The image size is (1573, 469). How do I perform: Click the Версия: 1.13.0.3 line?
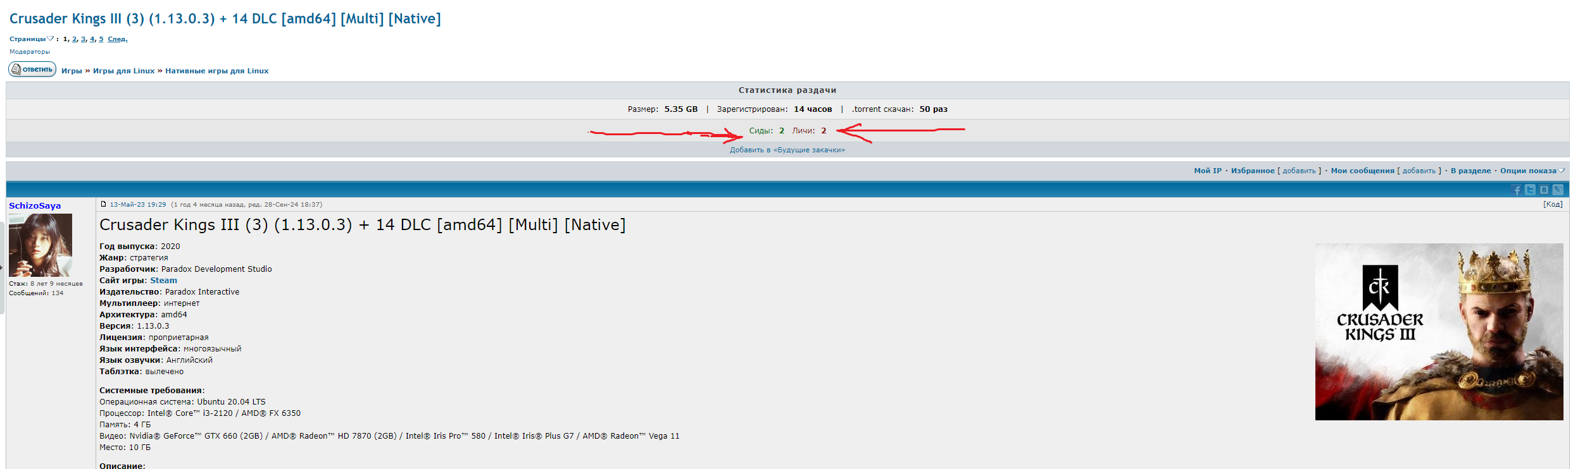click(134, 326)
